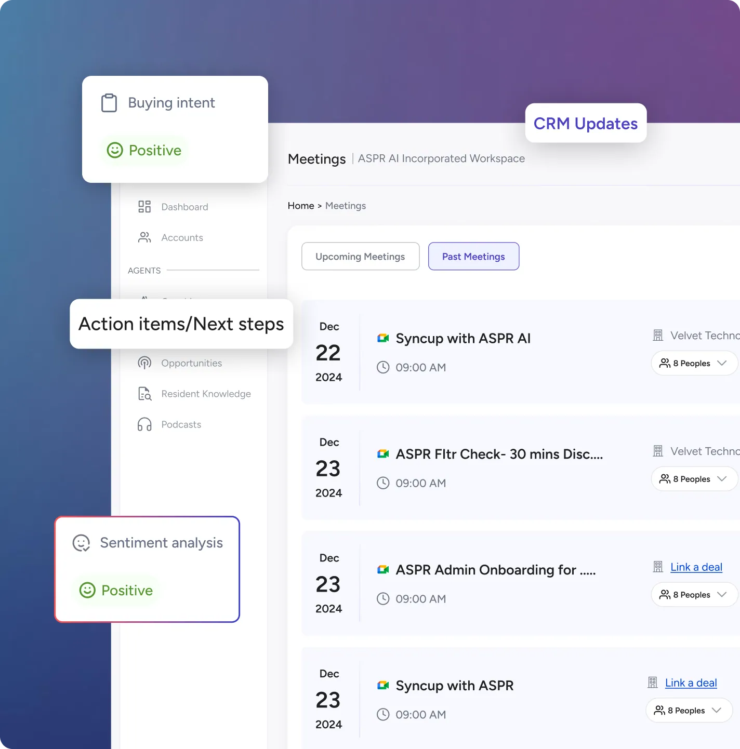This screenshot has height=749, width=740.
Task: Click the Positive badge under Sentiment analysis
Action: [116, 590]
